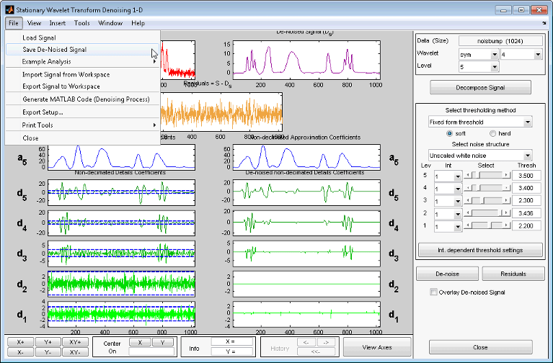This screenshot has height=363, width=553.
Task: Click the history back arrow button
Action: point(305,342)
